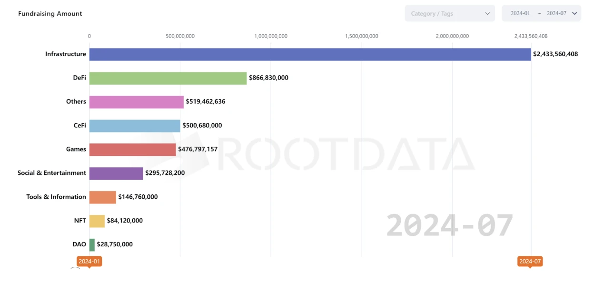Screen dimensions: 593x283
Task: Click the Fundraising Amount chart title
Action: pyautogui.click(x=50, y=14)
